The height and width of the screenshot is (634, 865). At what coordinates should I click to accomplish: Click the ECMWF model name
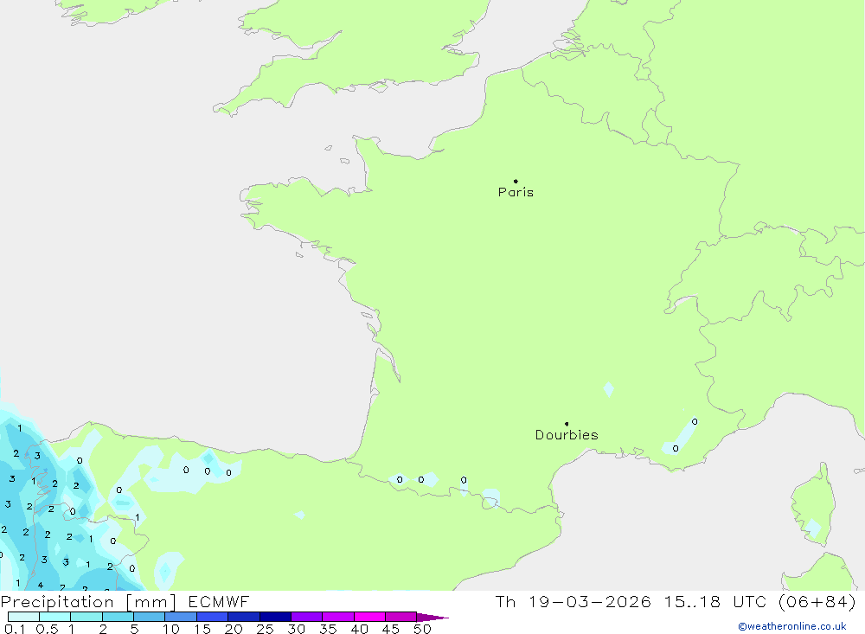click(219, 601)
